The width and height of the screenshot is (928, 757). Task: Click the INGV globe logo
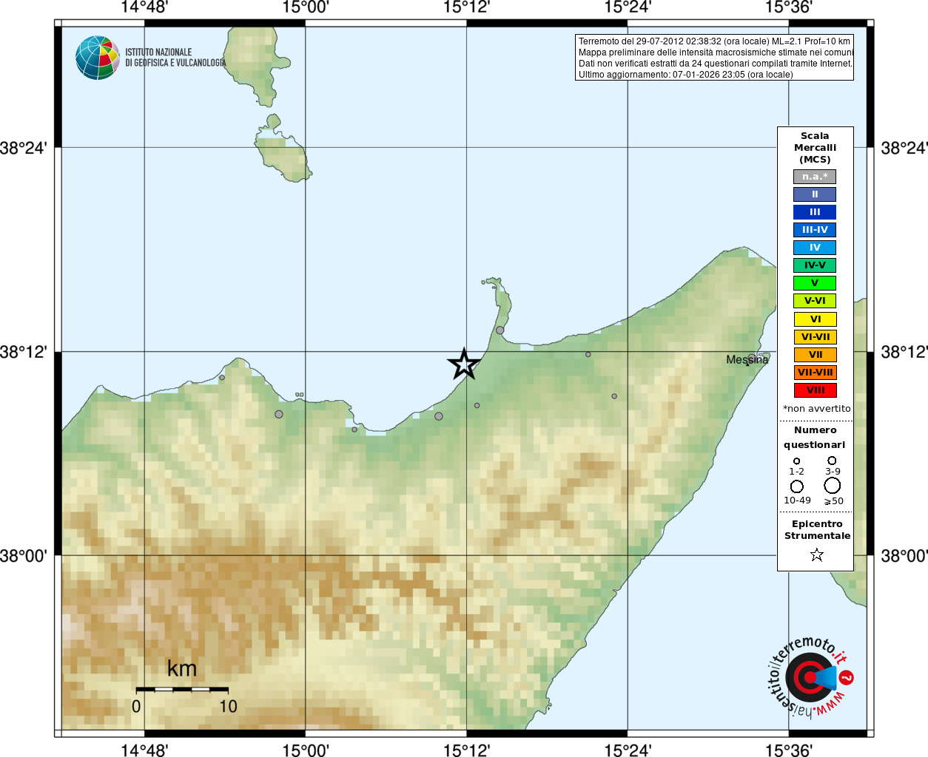coord(98,58)
